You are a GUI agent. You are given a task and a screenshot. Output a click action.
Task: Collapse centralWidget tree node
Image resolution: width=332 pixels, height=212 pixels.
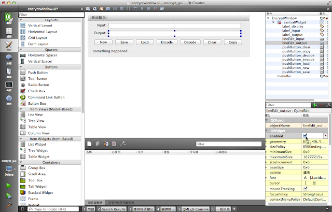coord(273,22)
